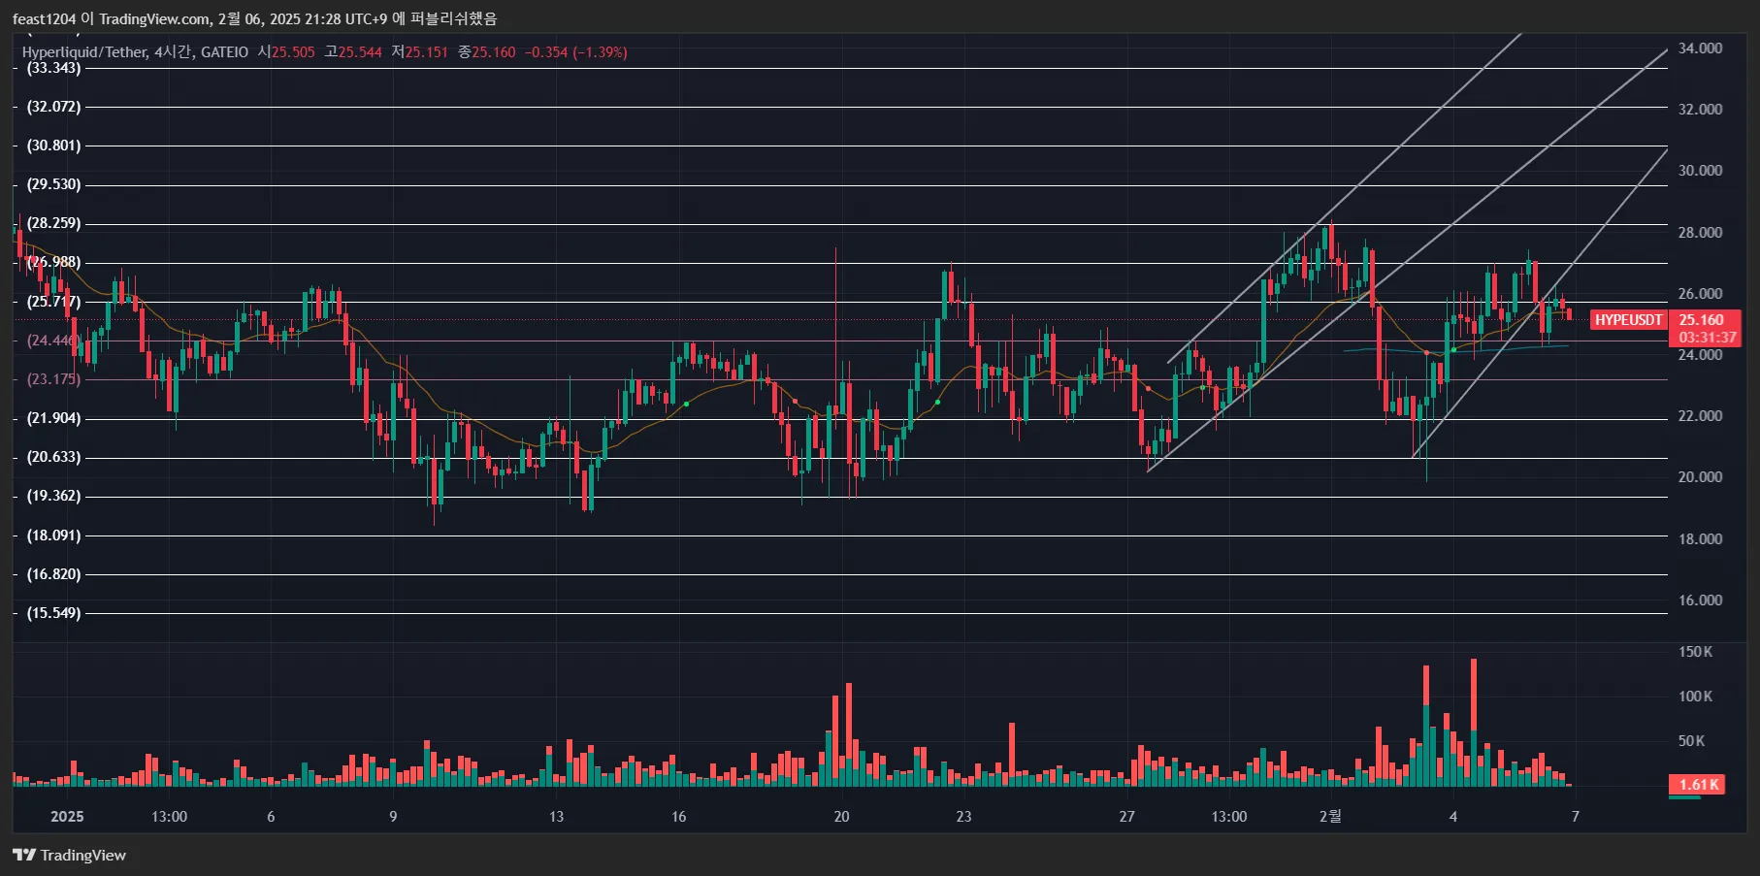Click the high value 25.544 in legend
1760x876 pixels.
click(x=360, y=52)
